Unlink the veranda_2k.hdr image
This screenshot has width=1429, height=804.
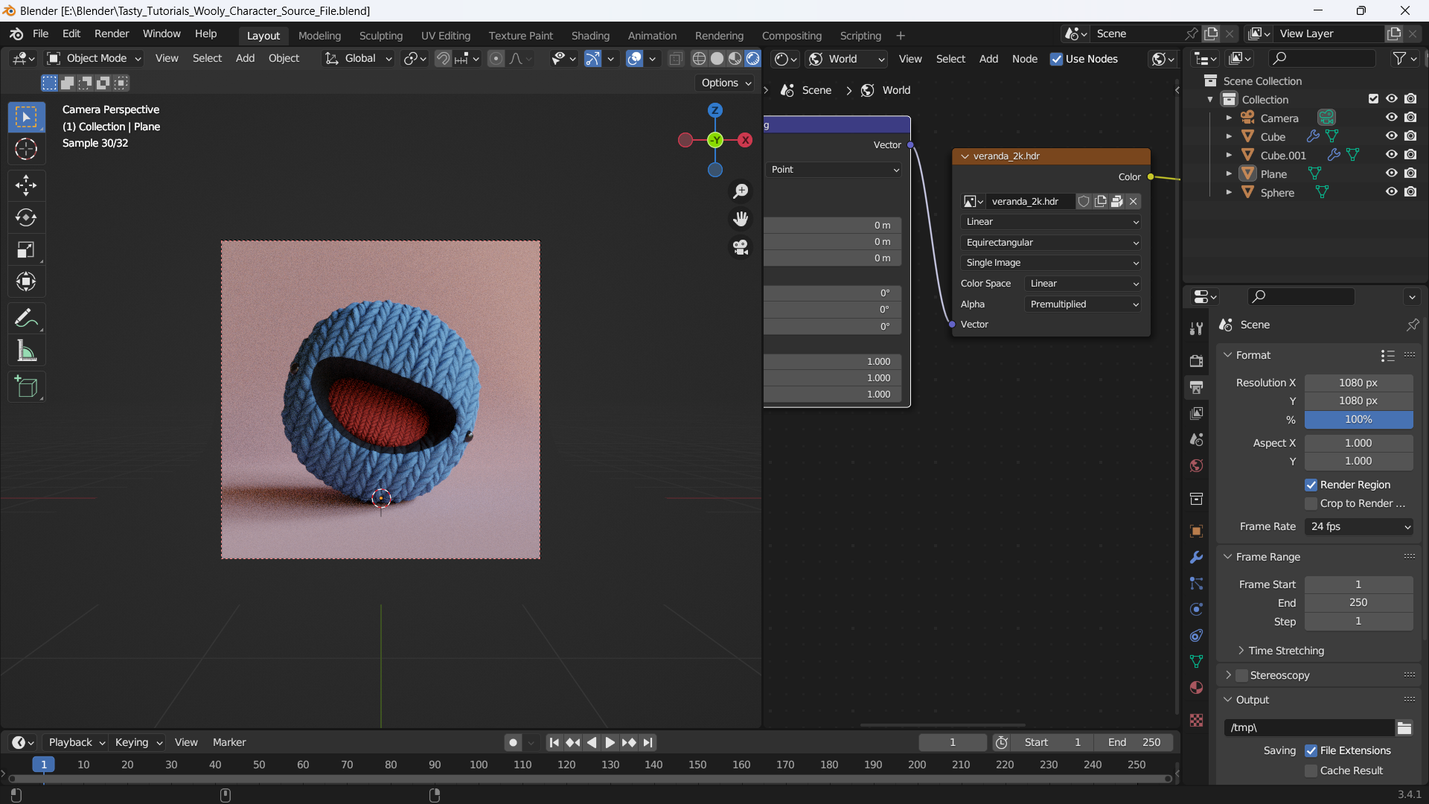click(1134, 201)
